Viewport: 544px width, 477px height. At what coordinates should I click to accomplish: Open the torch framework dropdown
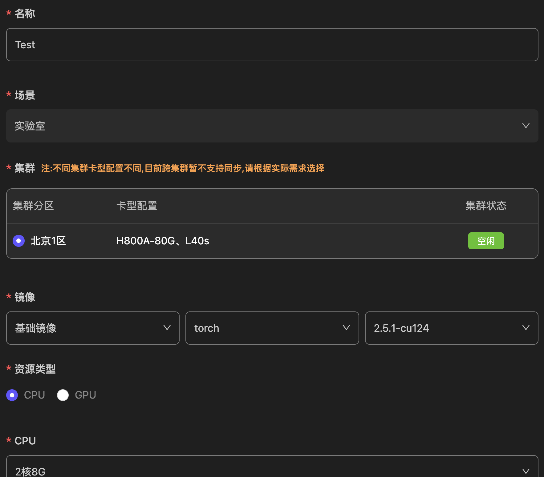tap(265, 328)
